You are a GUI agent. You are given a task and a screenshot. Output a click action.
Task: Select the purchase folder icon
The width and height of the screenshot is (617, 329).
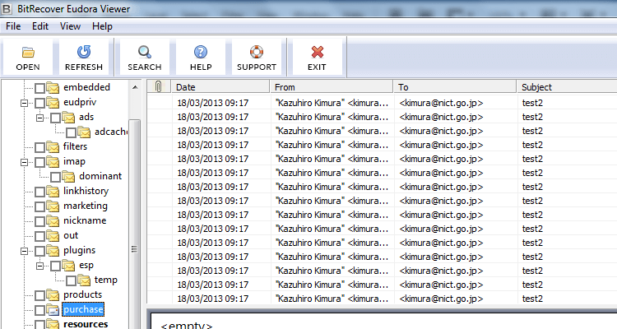(x=53, y=310)
